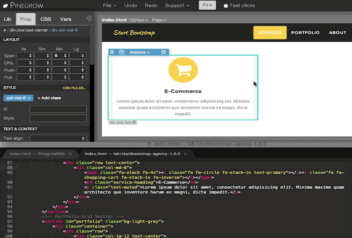Switch to the Lib tab
Image resolution: width=352 pixels, height=238 pixels.
7,19
